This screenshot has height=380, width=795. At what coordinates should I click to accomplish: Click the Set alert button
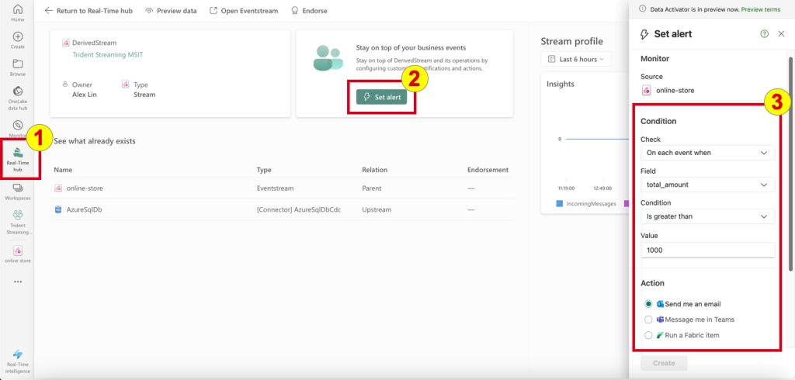click(x=381, y=97)
